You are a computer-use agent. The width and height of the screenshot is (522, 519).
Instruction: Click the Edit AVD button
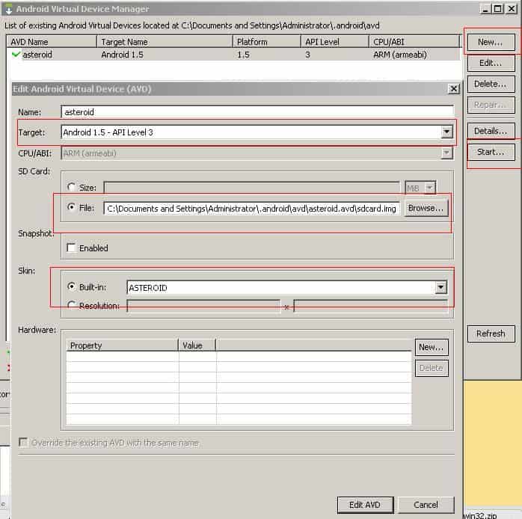coord(365,505)
